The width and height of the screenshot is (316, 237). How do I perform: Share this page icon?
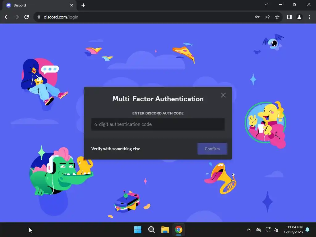point(267,17)
